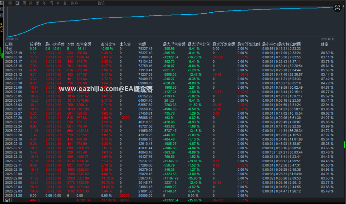This screenshot has width=346, height=204.
Task: Click the holding time 0:00:13 | 1:24:21 | 50:03:44
Action: click(x=283, y=152)
